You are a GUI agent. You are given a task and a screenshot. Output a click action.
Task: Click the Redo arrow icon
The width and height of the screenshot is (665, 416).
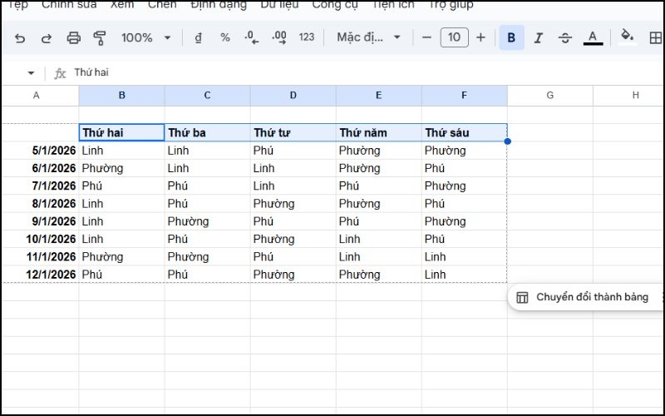pos(47,37)
